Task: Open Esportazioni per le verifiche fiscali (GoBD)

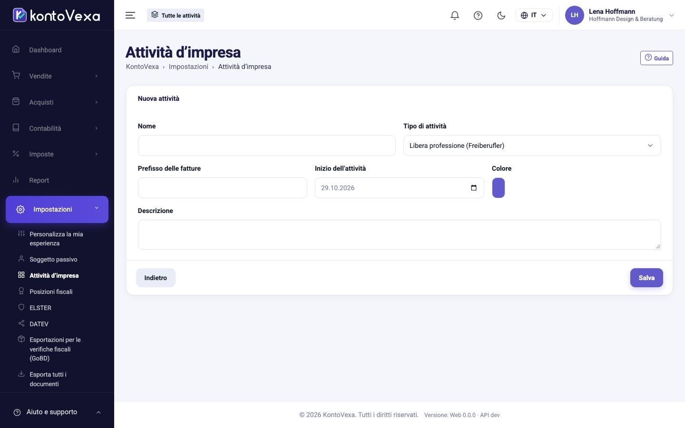Action: point(55,349)
